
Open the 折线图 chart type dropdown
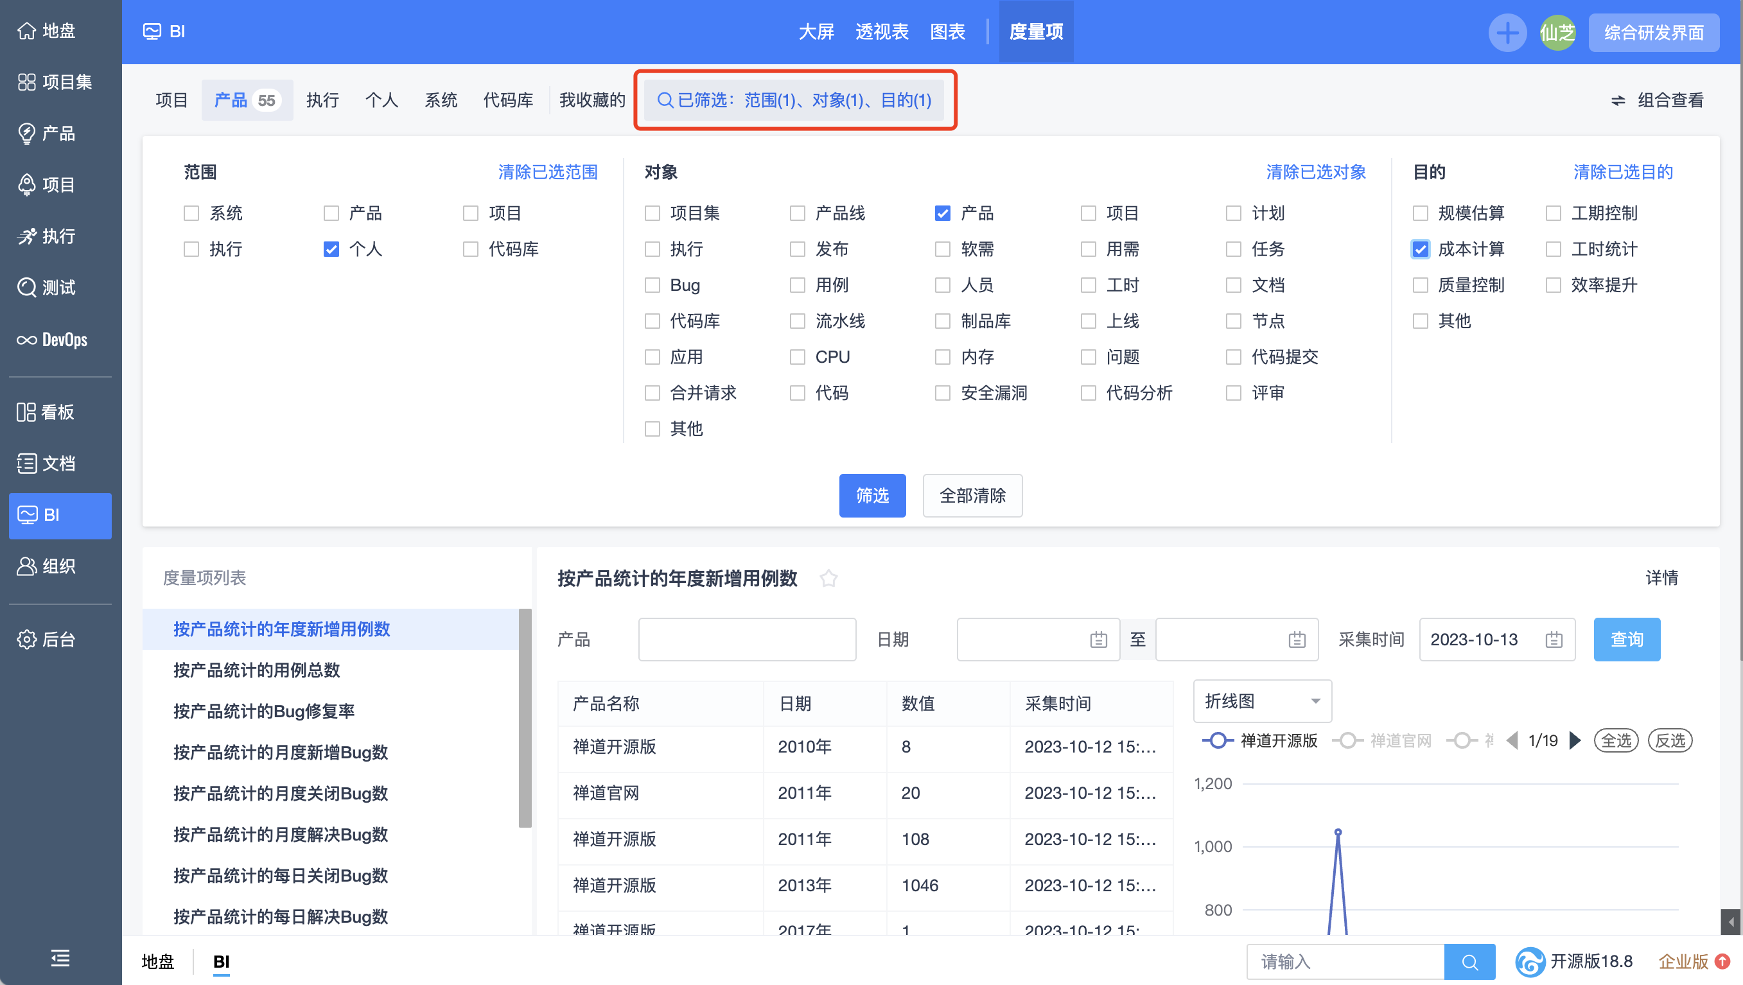[x=1261, y=701]
